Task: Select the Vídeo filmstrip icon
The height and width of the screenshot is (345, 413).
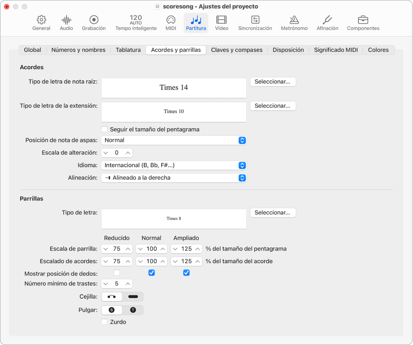Action: point(222,23)
